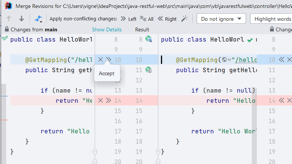292x164 pixels.
Task: Toggle the lock icon on right changes pane
Action: pos(272,29)
